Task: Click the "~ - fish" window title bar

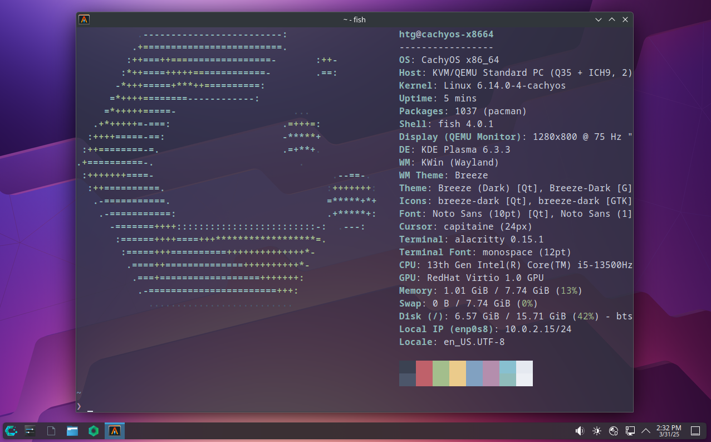Action: (x=354, y=20)
